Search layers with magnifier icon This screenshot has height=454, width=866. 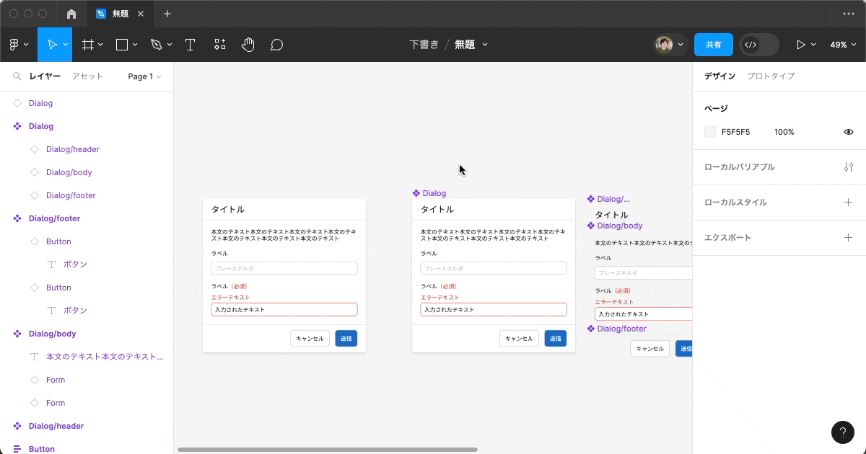(17, 76)
